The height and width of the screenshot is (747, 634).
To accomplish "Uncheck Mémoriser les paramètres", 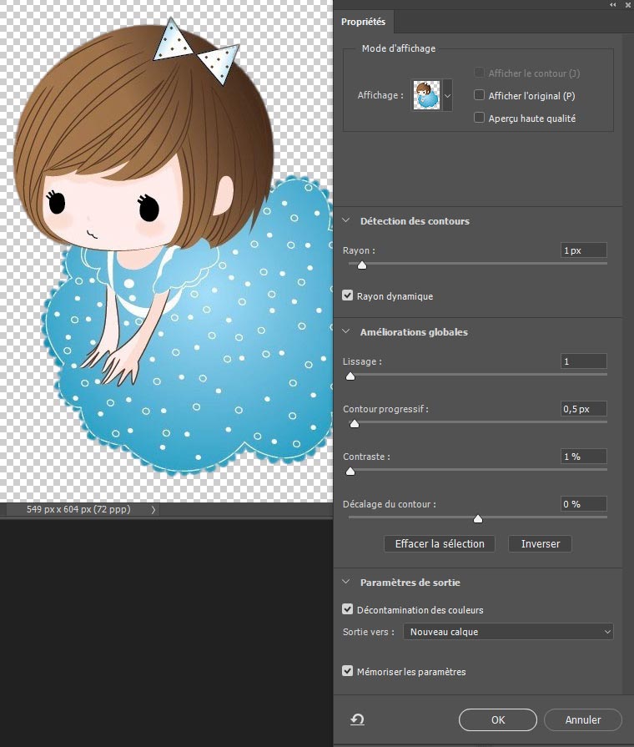I will [x=349, y=671].
